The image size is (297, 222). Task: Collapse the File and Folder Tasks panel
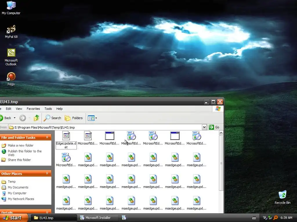(x=47, y=137)
